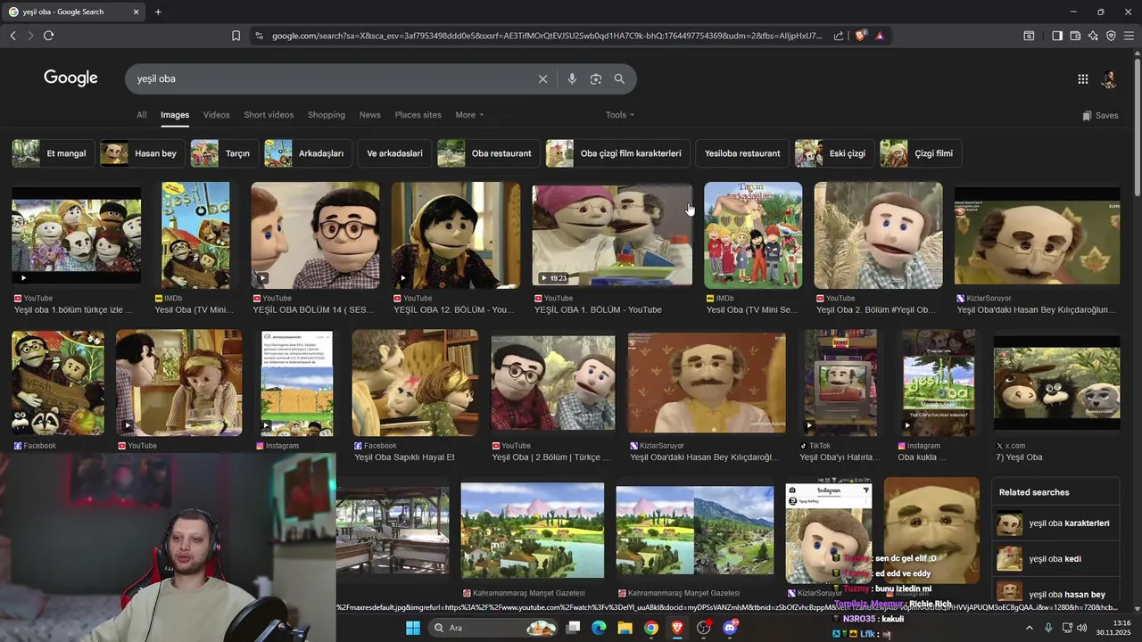Toggle the browser sidebar panel
The width and height of the screenshot is (1142, 642).
click(1057, 36)
